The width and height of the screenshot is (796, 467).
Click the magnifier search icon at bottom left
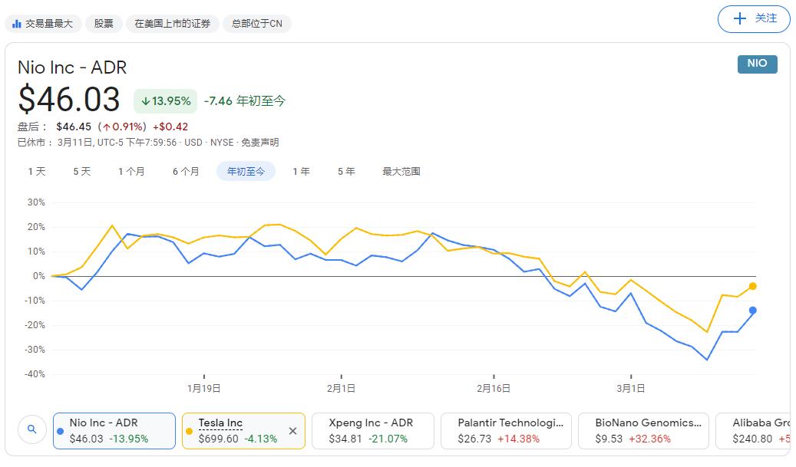[32, 430]
